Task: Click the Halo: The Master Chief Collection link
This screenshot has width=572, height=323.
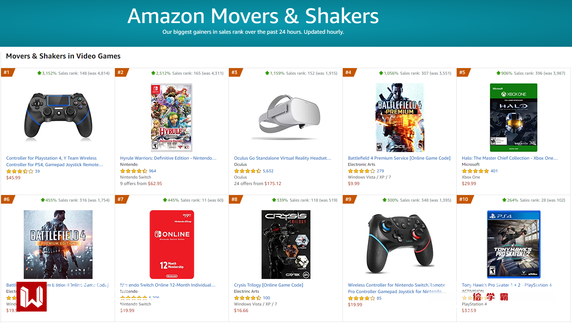Action: coord(509,158)
